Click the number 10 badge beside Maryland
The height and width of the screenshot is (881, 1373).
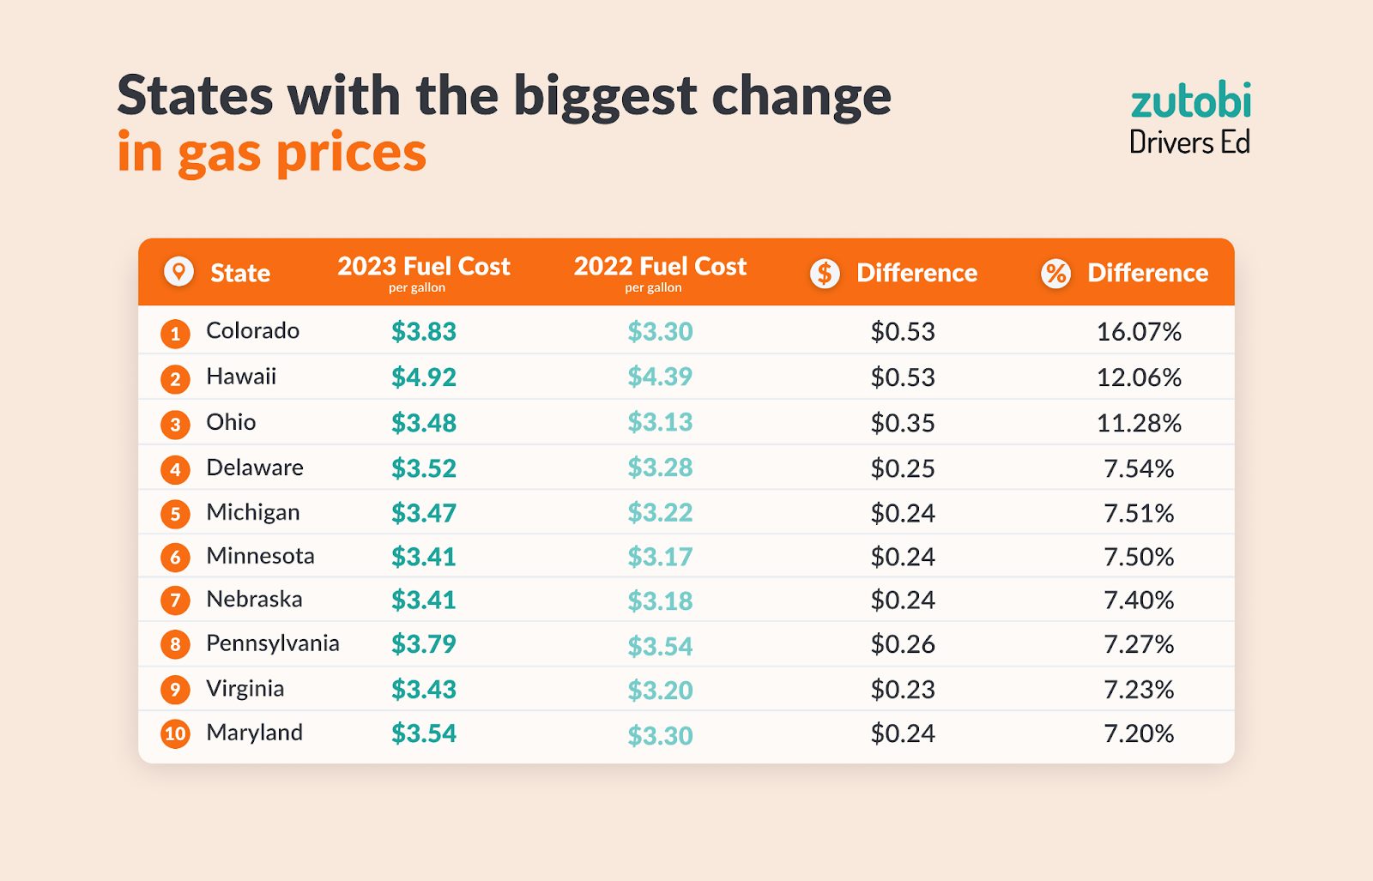(x=175, y=733)
